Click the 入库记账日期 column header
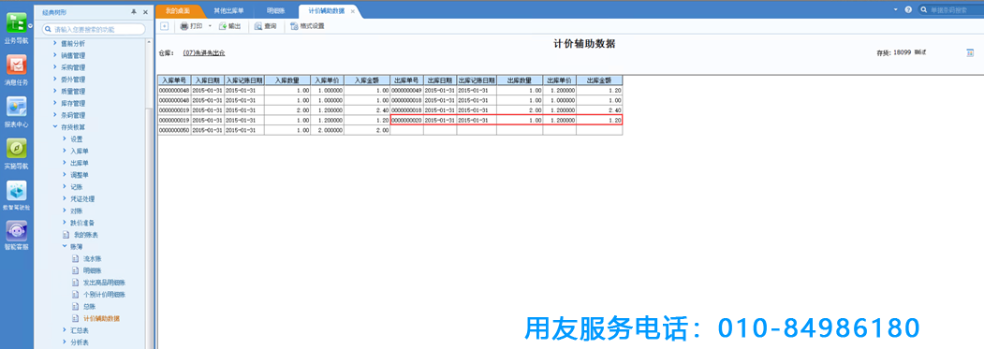The height and width of the screenshot is (349, 984). coord(244,80)
